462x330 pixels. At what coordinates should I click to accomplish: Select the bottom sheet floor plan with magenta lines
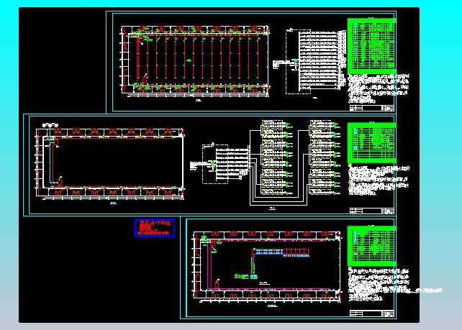267,267
